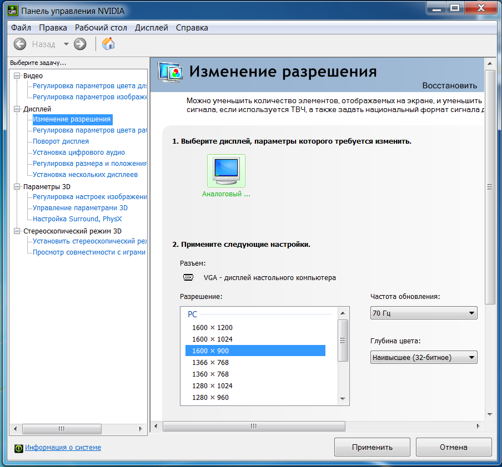The height and width of the screenshot is (467, 502).
Task: Open Регулировка размера и положения task
Action: point(89,164)
